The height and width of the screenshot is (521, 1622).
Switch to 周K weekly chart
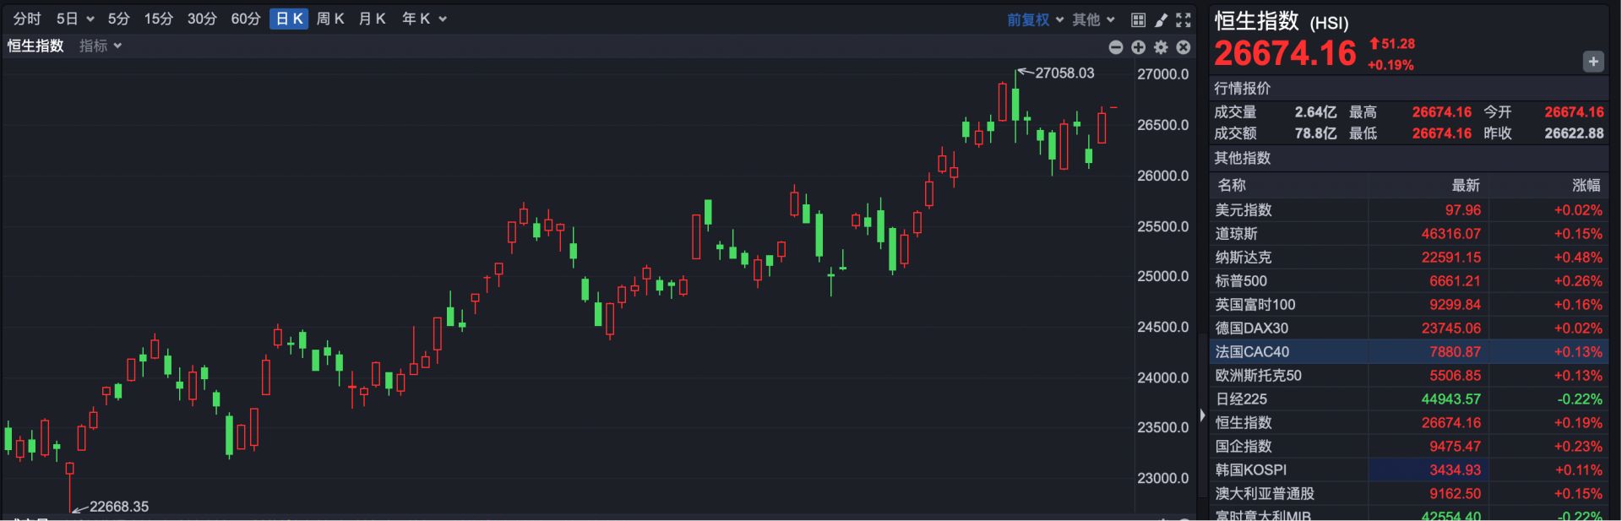click(x=330, y=19)
